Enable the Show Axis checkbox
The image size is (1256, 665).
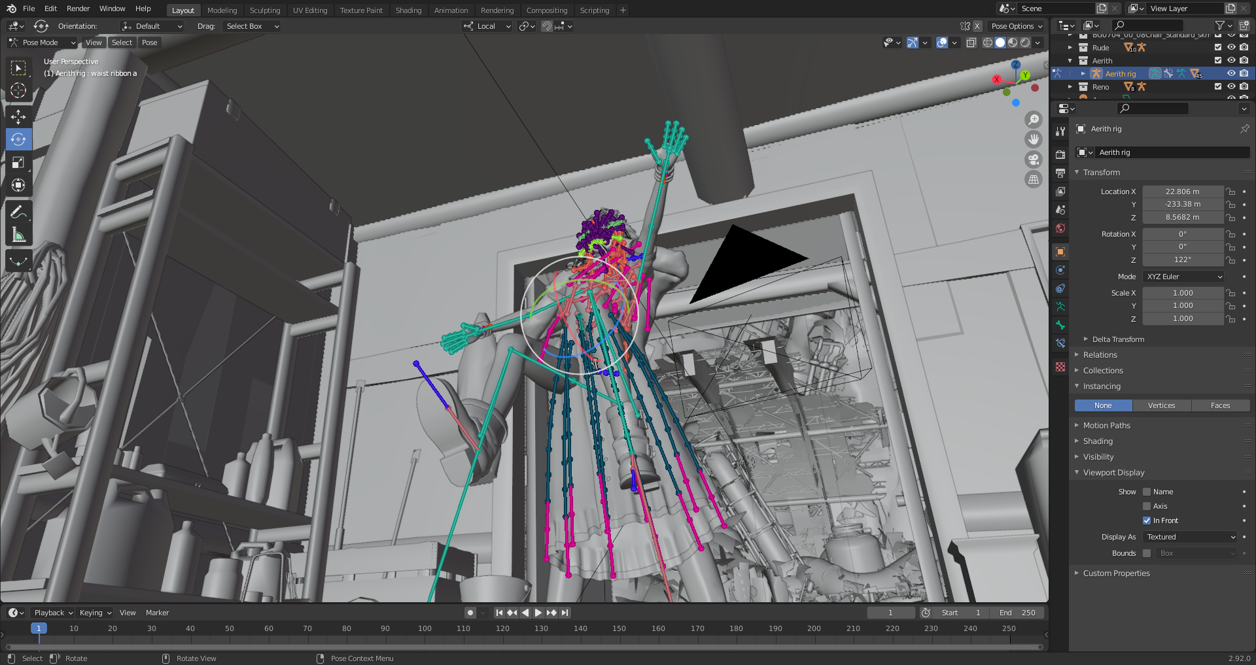click(x=1147, y=506)
